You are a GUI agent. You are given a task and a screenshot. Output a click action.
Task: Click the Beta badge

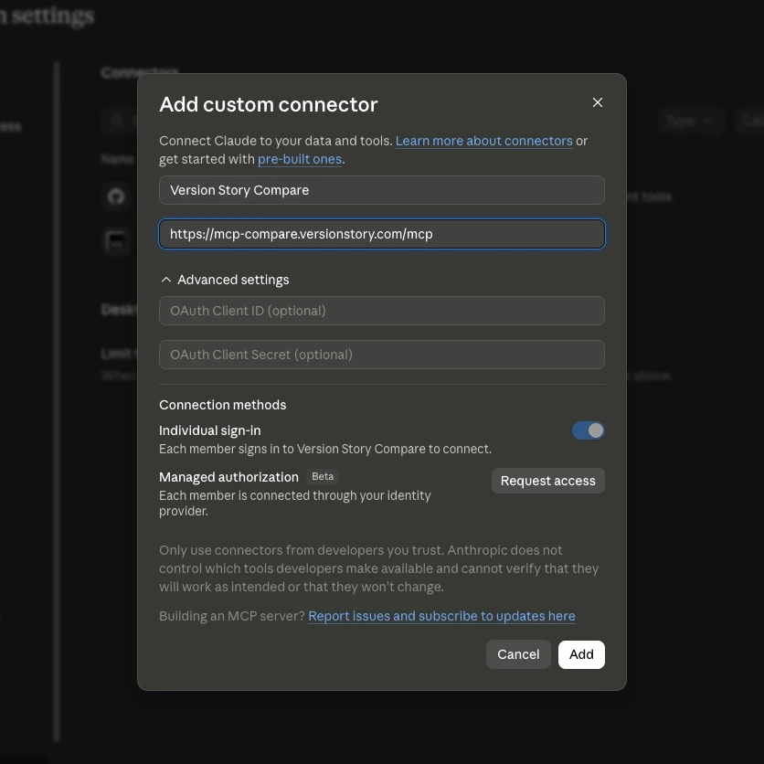pyautogui.click(x=323, y=476)
